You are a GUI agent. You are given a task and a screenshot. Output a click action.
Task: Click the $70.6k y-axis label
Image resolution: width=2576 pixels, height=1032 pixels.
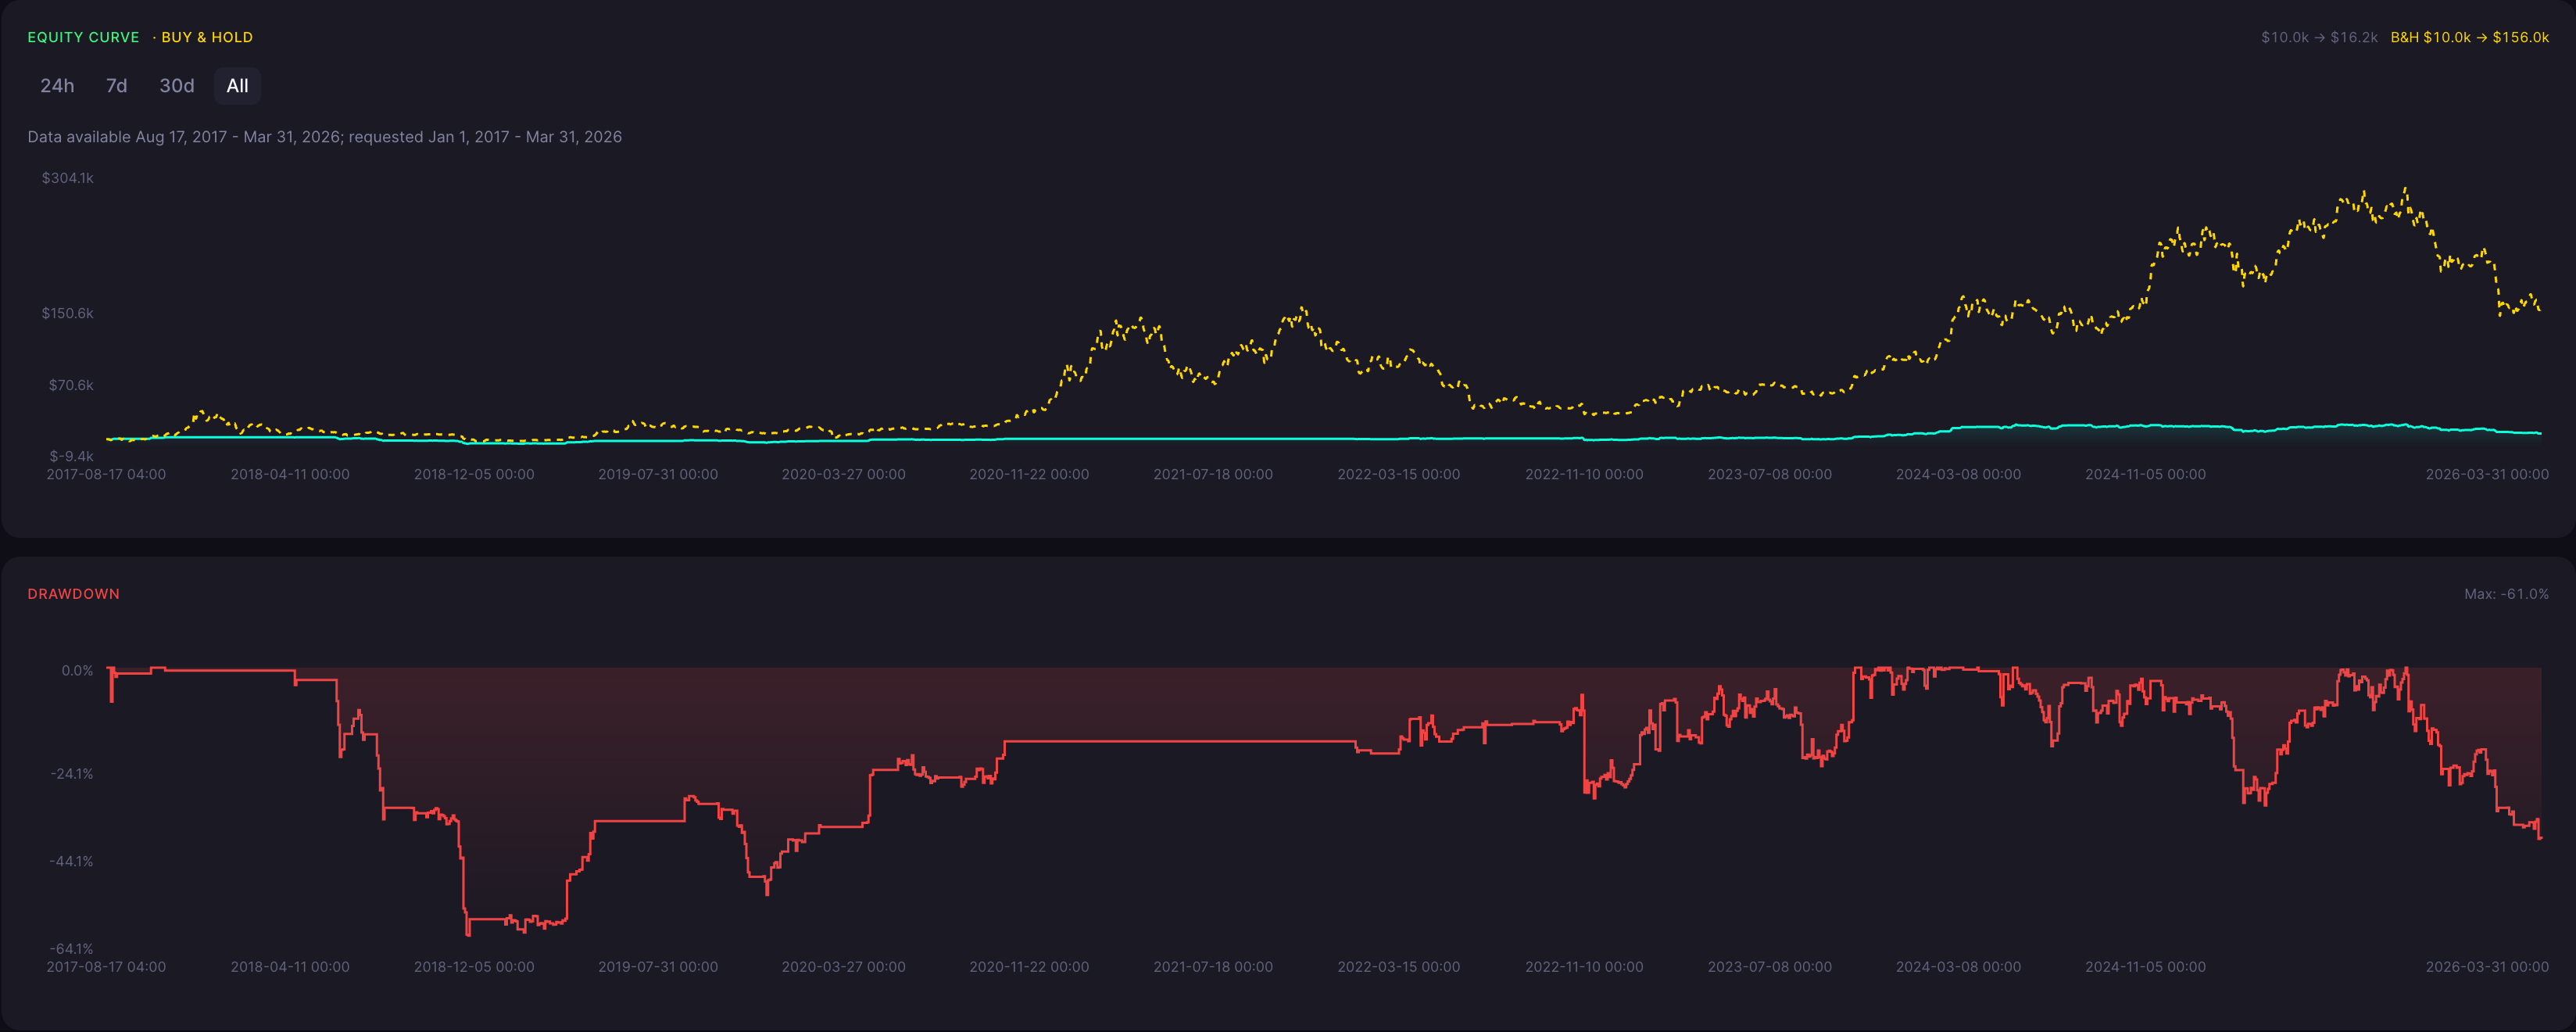pos(71,385)
